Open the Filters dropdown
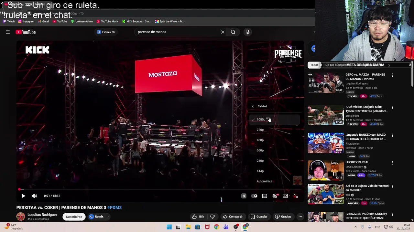Viewport: 414px width, 232px height. click(x=106, y=32)
